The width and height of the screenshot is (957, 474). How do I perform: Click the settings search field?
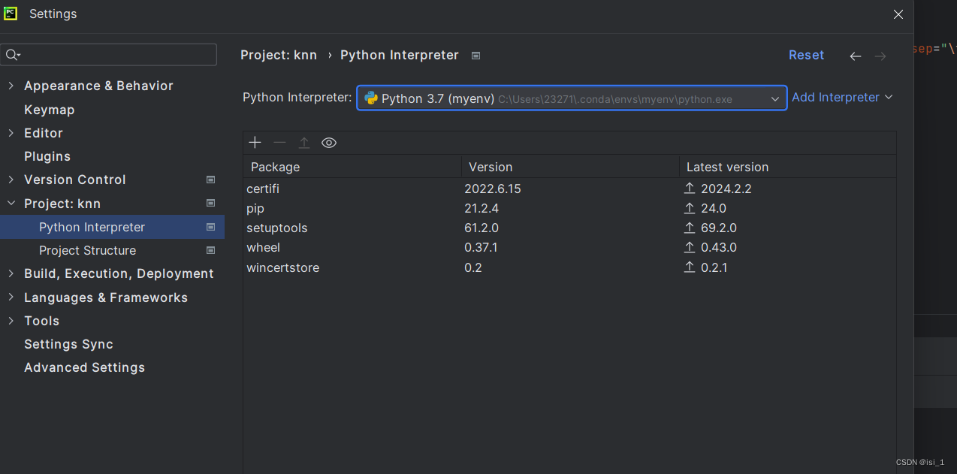point(116,55)
